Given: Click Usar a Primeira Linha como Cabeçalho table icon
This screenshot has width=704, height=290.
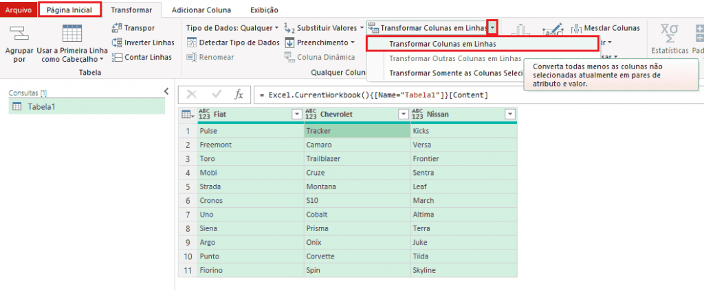Looking at the screenshot, I should 71,33.
